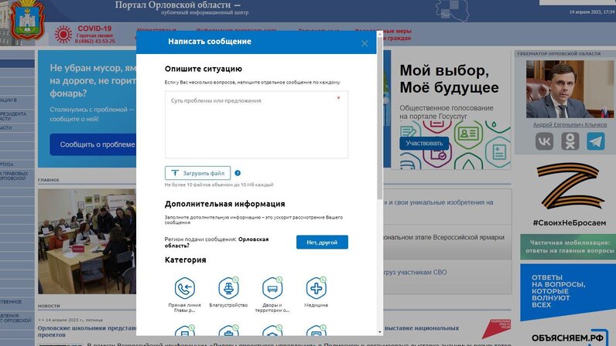The height and width of the screenshot is (346, 616).
Task: Click the main news meeting photo
Action: (x=87, y=241)
